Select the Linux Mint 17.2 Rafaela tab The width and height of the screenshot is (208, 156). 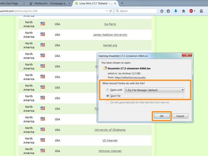(x=96, y=4)
